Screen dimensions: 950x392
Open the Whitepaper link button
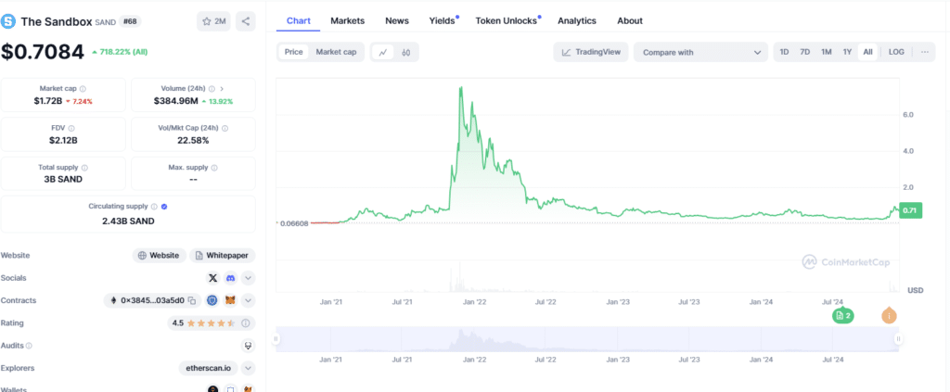pyautogui.click(x=223, y=255)
